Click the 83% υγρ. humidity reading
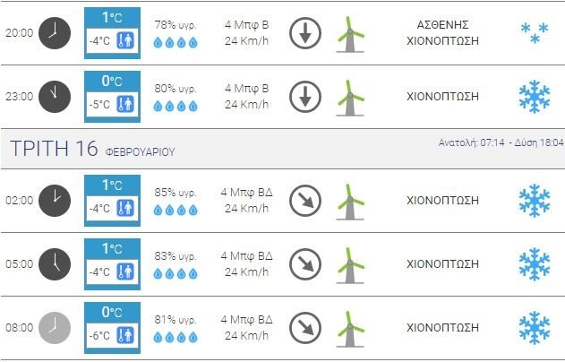The width and height of the screenshot is (565, 362). pos(175,256)
